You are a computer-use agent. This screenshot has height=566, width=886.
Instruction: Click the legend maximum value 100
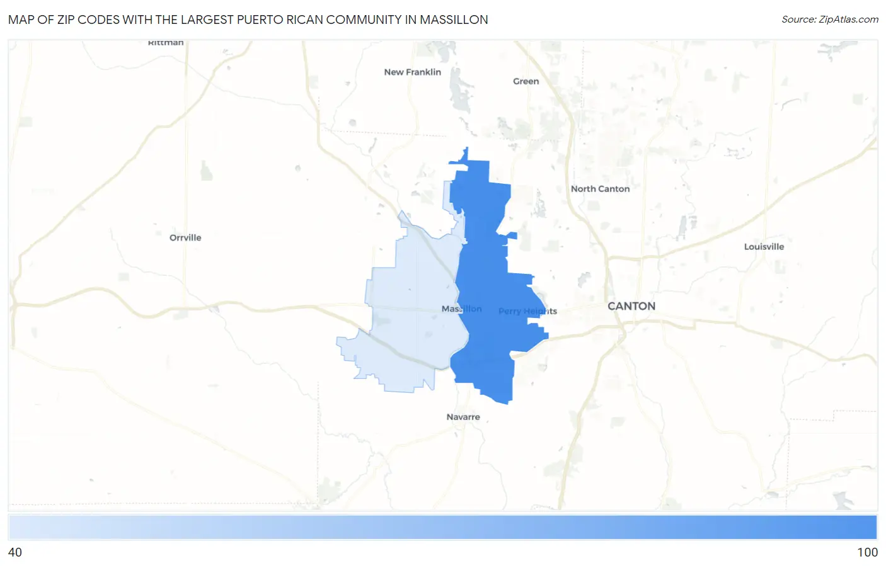pos(867,552)
